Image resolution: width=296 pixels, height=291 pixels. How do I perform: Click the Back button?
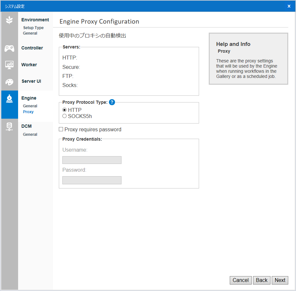[x=261, y=280]
